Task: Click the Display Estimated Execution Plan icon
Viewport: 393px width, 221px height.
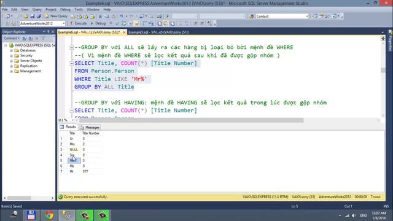Action: (123, 23)
